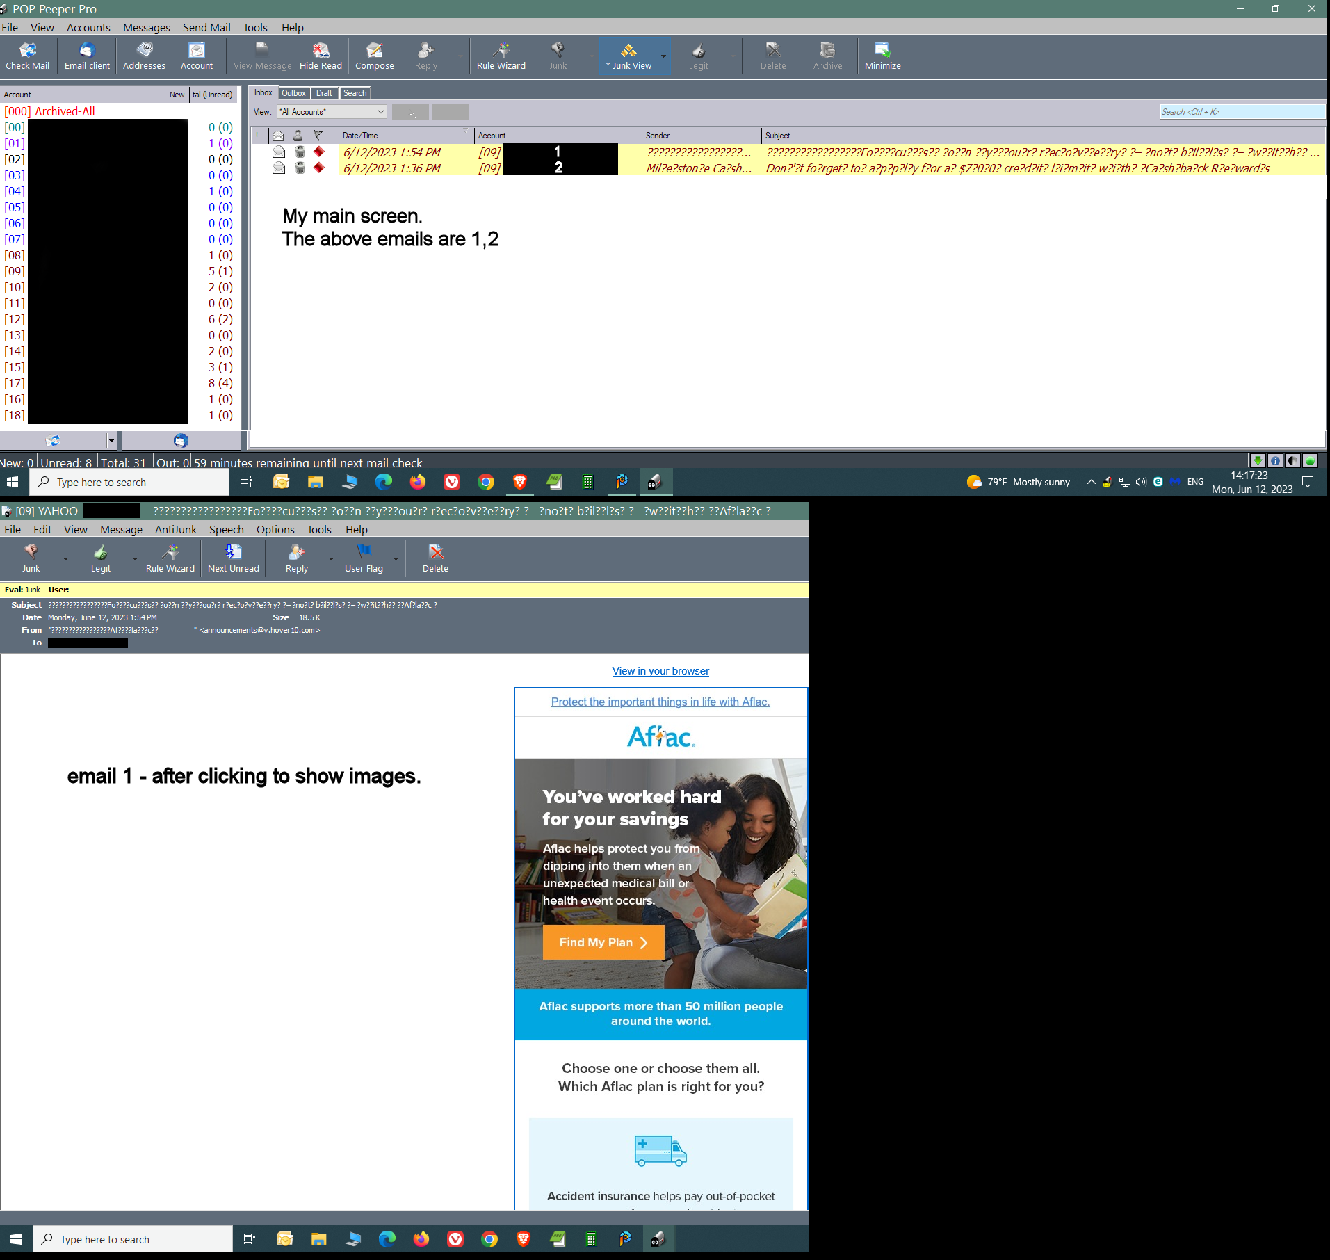This screenshot has height=1260, width=1330.
Task: Click the red junk diamond on 1:36 PM message
Action: (319, 168)
